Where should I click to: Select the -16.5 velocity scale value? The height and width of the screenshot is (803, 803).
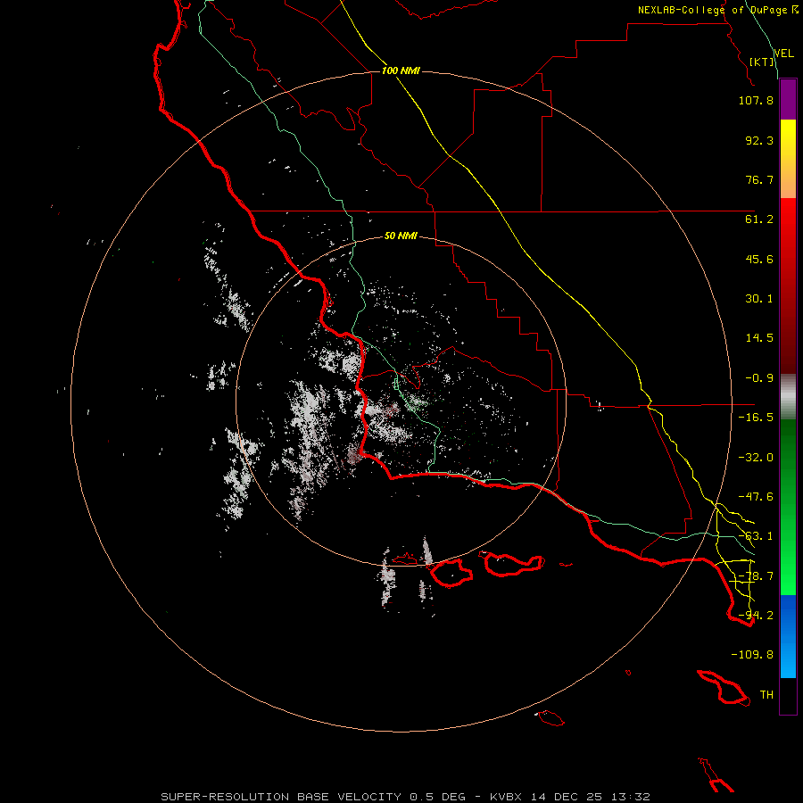[756, 418]
